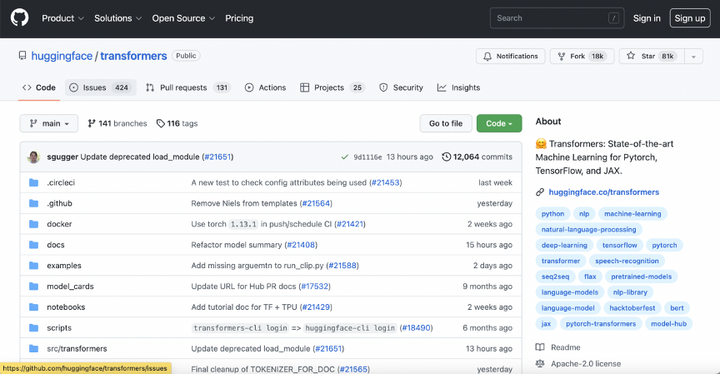The height and width of the screenshot is (374, 720).
Task: Switch to the Issues tab
Action: pos(101,87)
